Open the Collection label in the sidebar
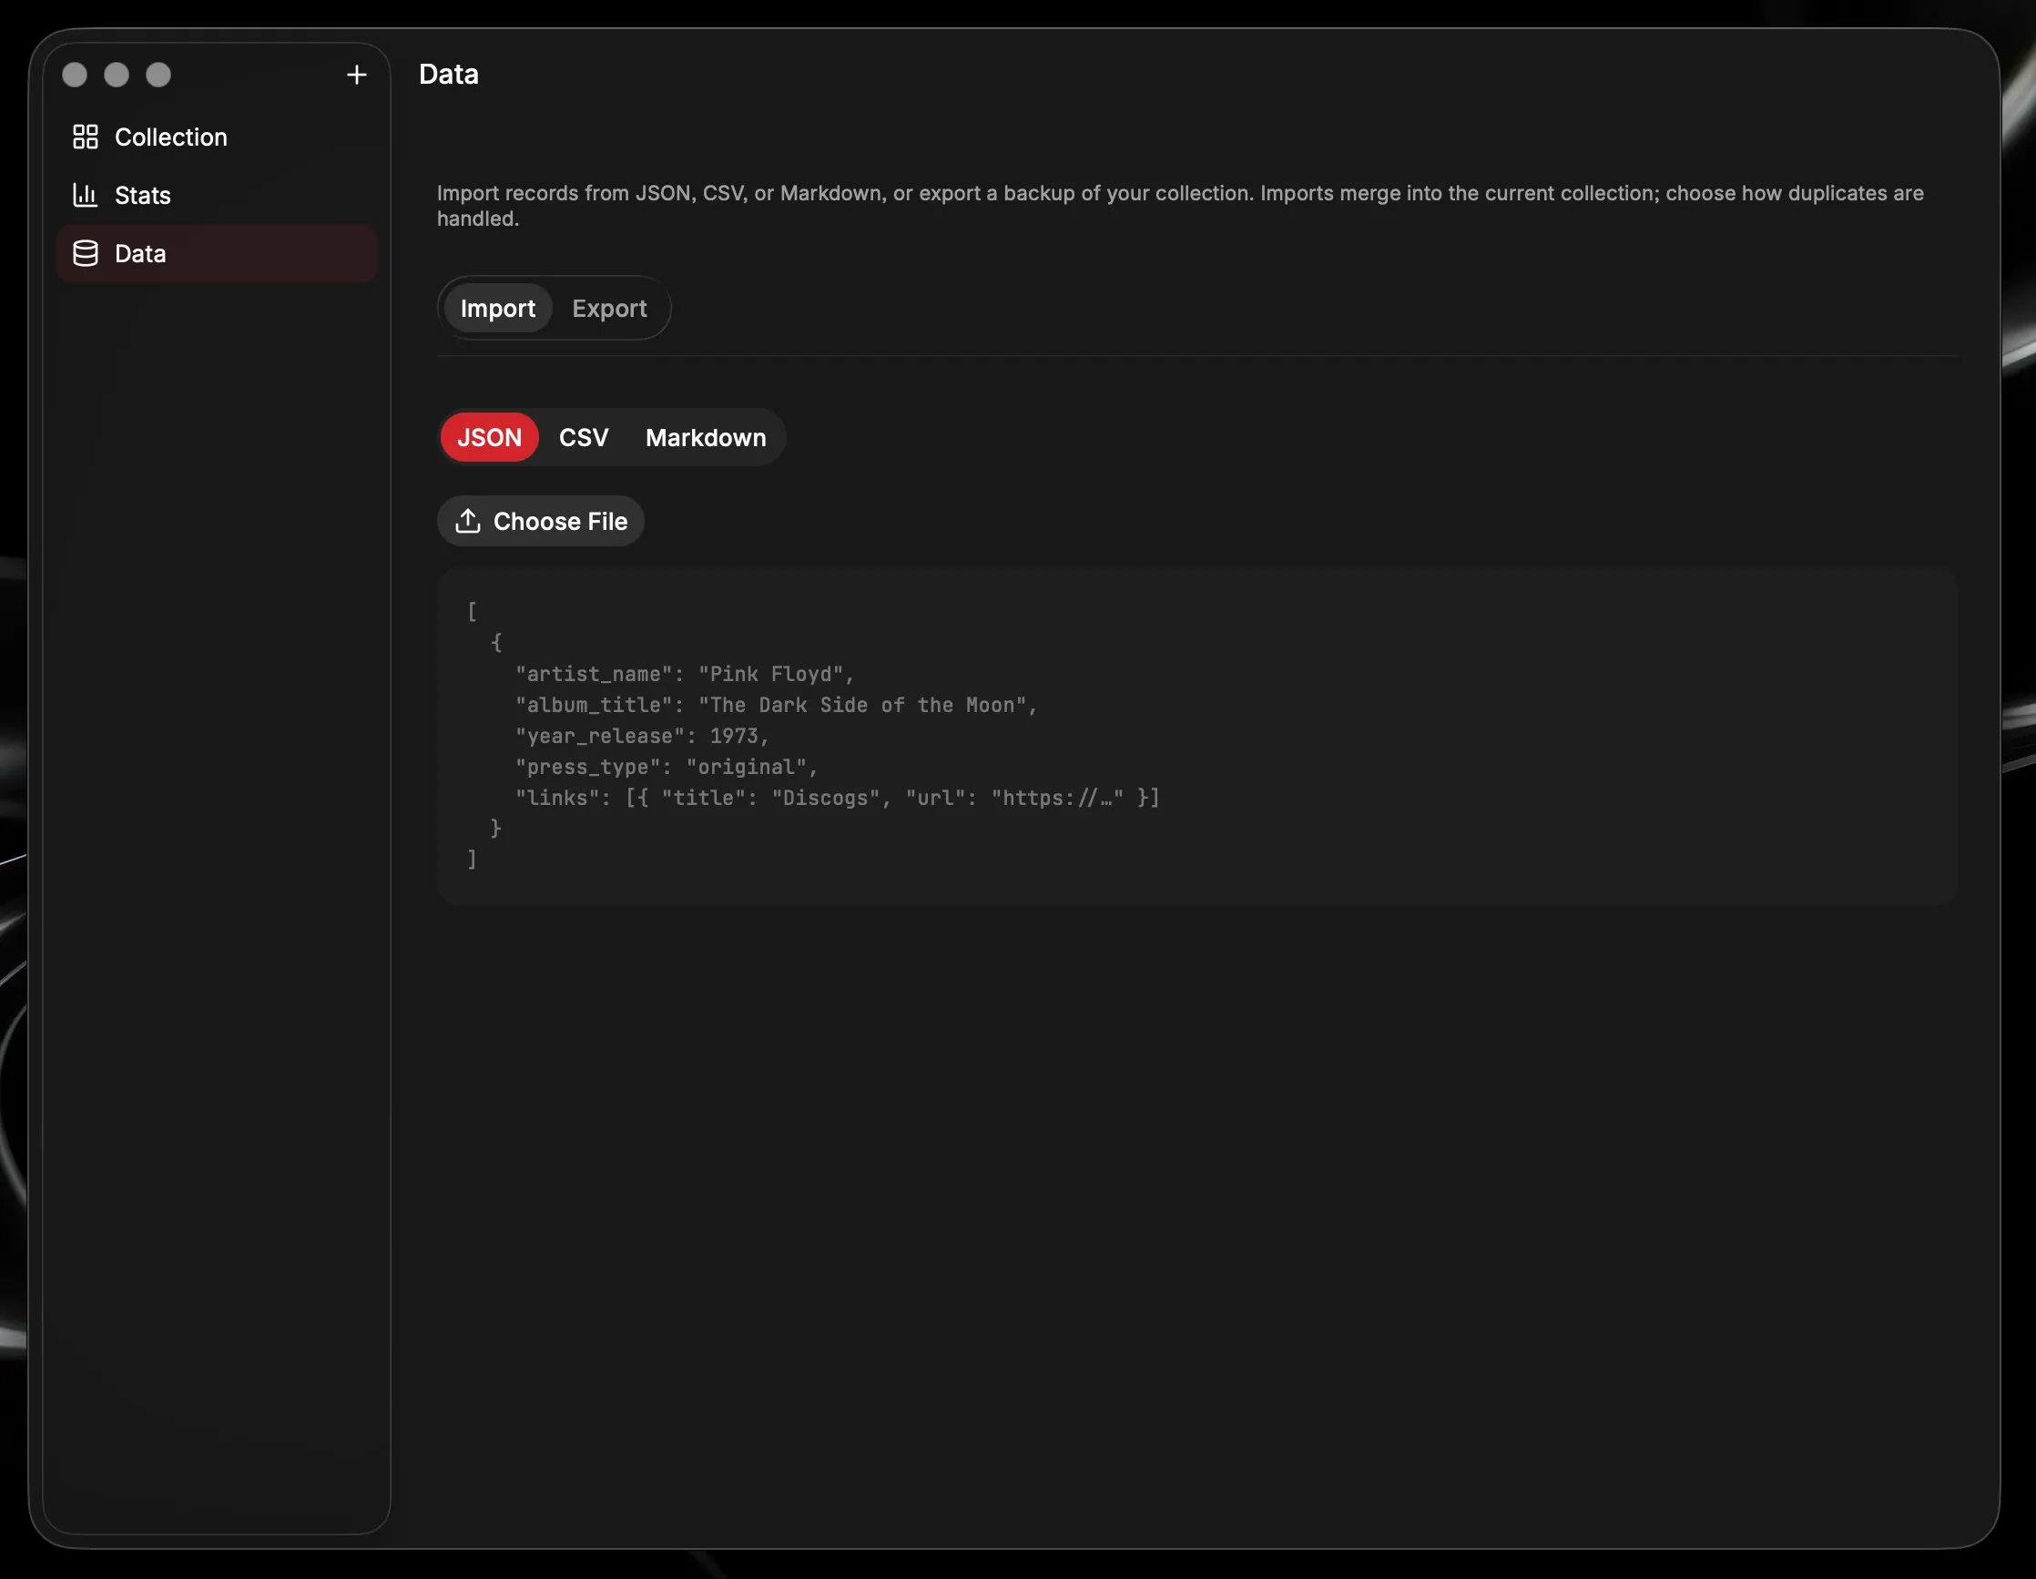The image size is (2036, 1579). click(x=170, y=137)
